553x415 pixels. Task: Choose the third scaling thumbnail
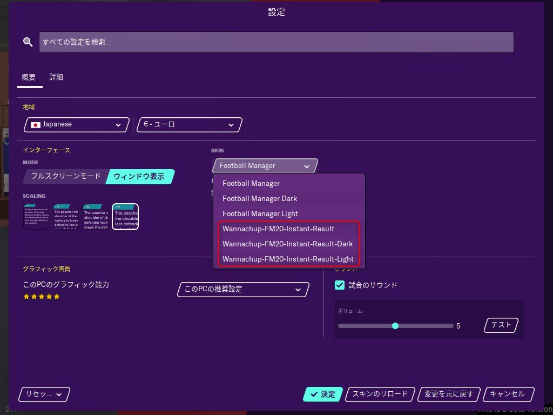point(96,217)
